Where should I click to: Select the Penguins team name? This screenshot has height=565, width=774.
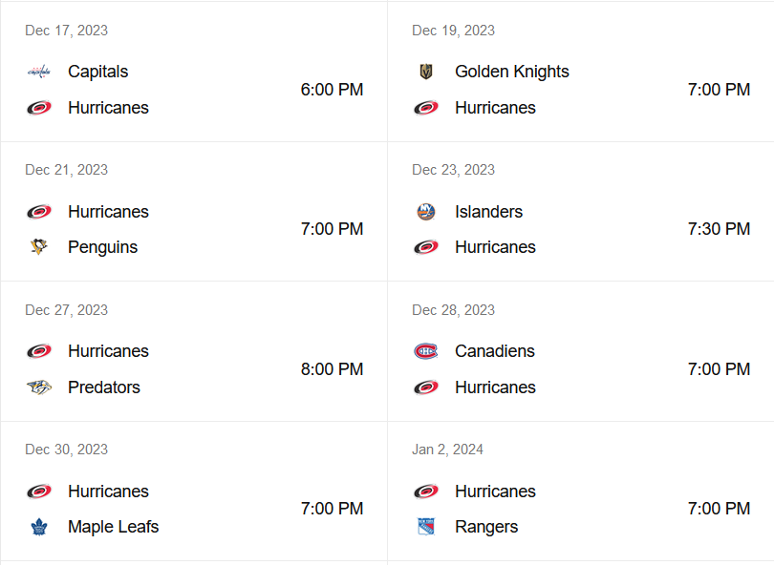point(102,247)
